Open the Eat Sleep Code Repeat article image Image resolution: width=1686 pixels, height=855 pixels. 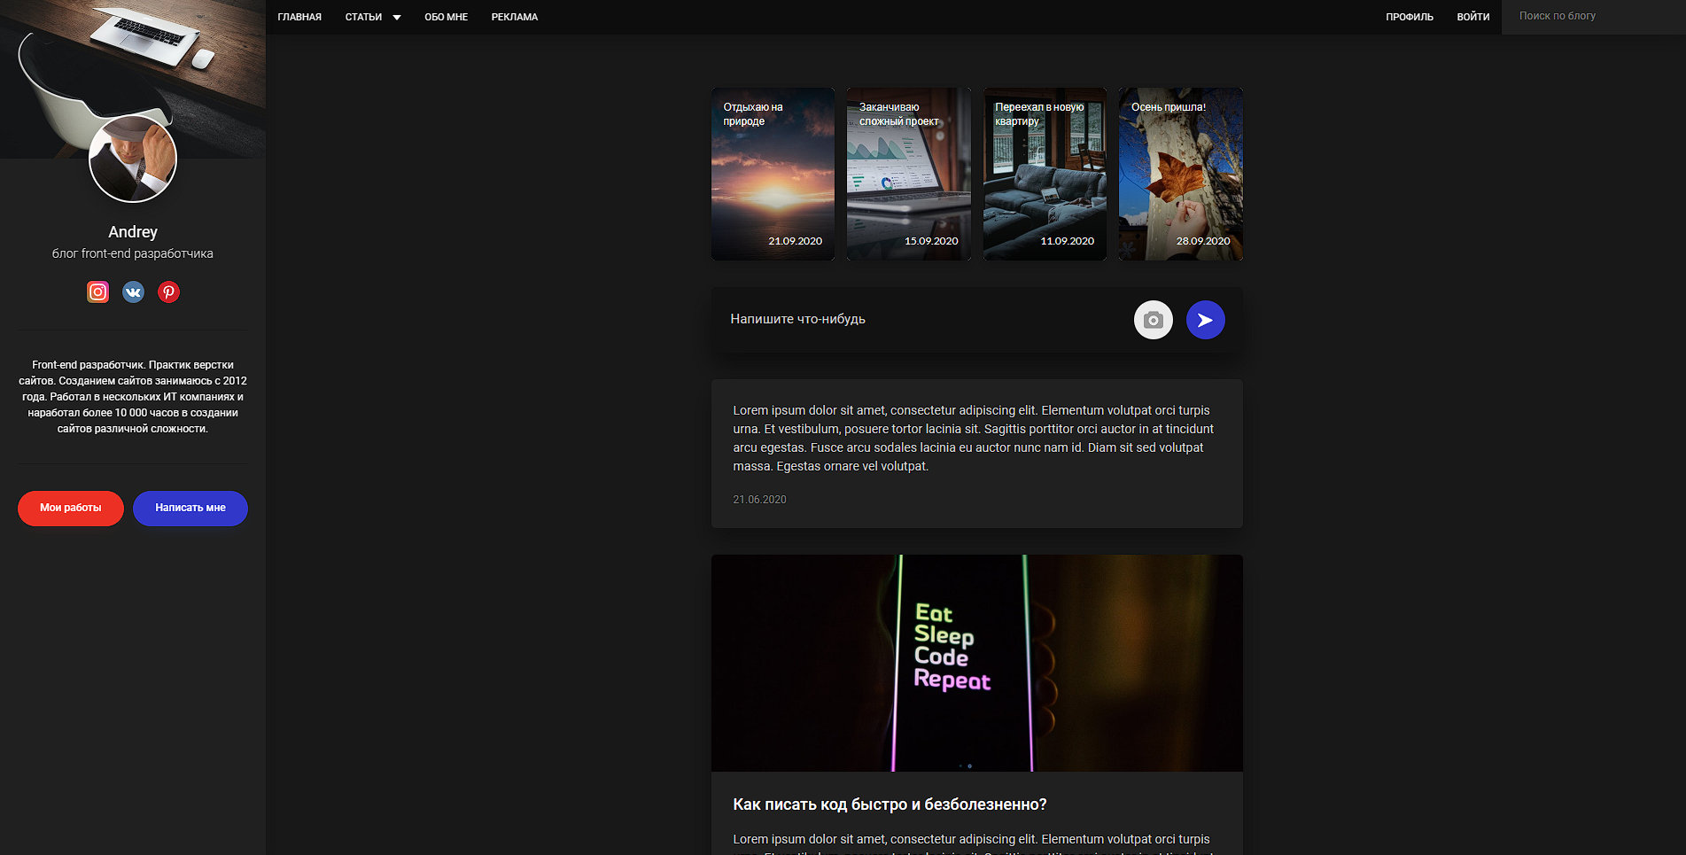click(x=977, y=663)
